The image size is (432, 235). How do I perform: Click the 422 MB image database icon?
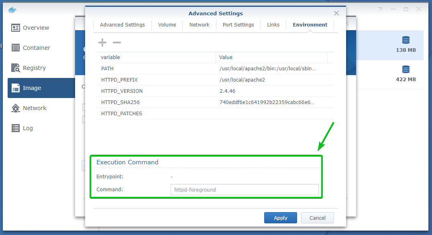pos(406,69)
